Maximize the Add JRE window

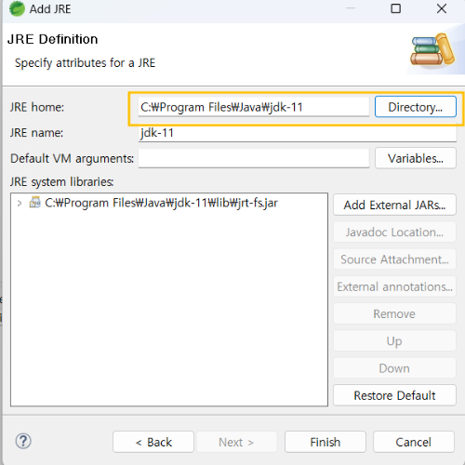point(395,8)
